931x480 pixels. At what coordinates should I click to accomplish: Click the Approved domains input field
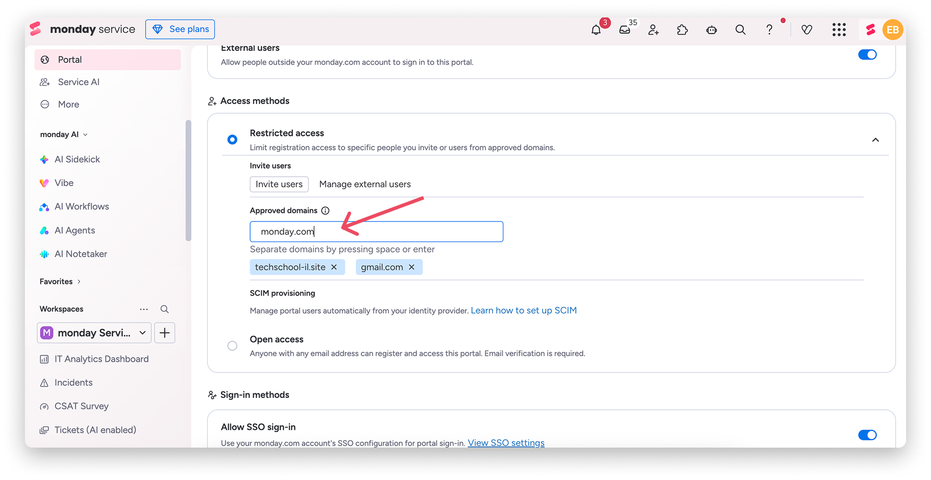click(x=376, y=232)
